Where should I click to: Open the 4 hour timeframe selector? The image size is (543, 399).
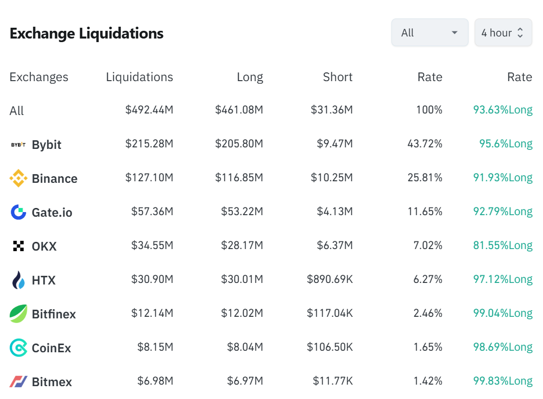pyautogui.click(x=502, y=33)
